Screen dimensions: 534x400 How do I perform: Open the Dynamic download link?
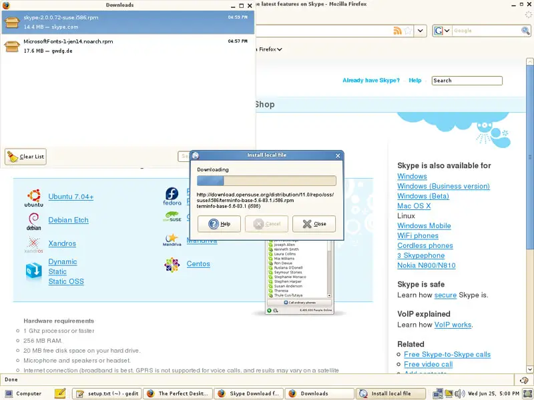click(x=63, y=261)
